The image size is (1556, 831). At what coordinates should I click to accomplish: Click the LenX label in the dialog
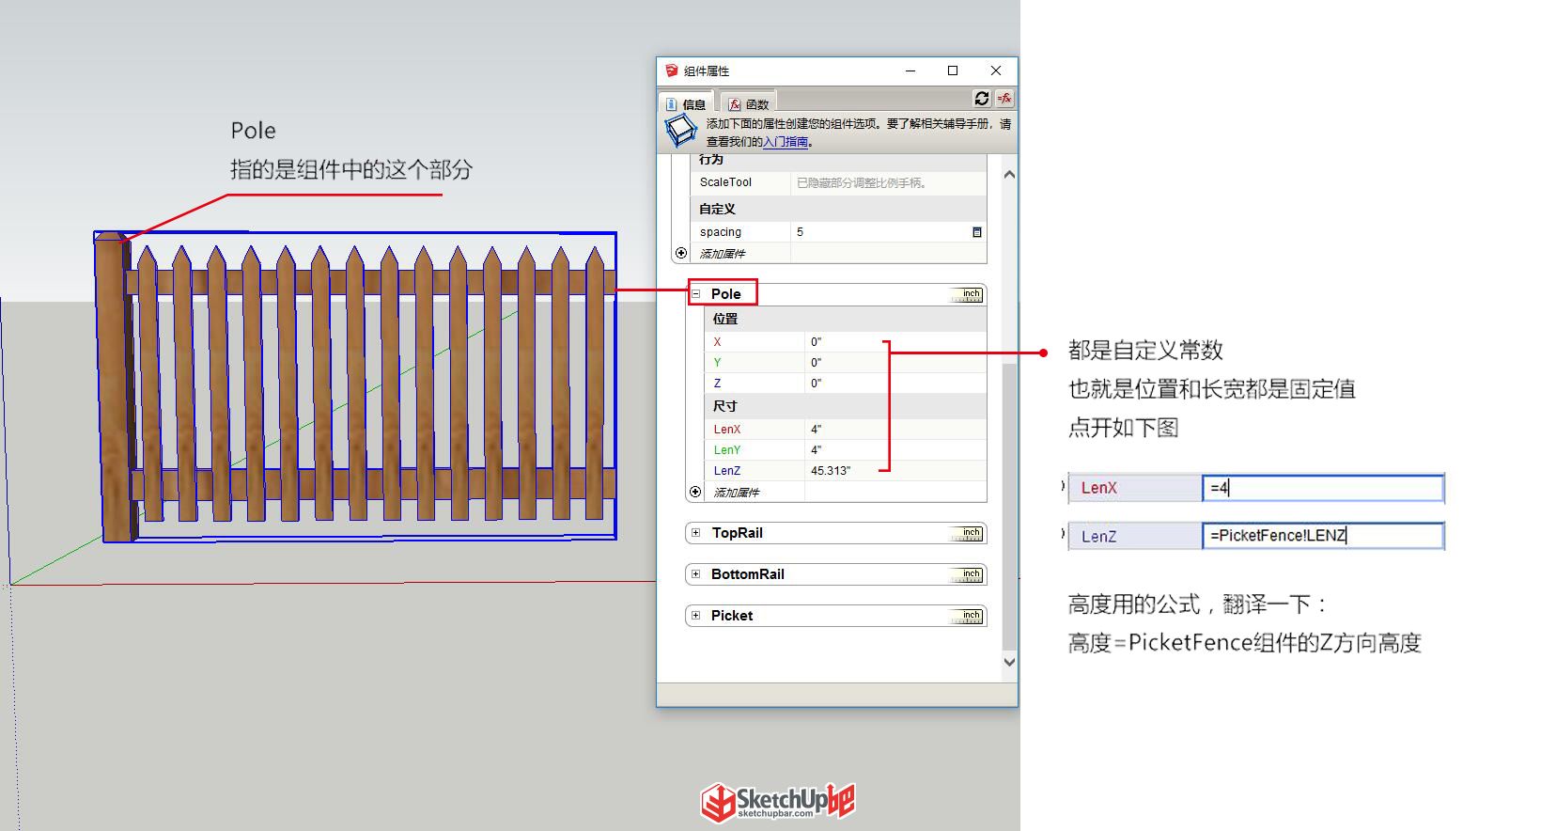tap(727, 430)
